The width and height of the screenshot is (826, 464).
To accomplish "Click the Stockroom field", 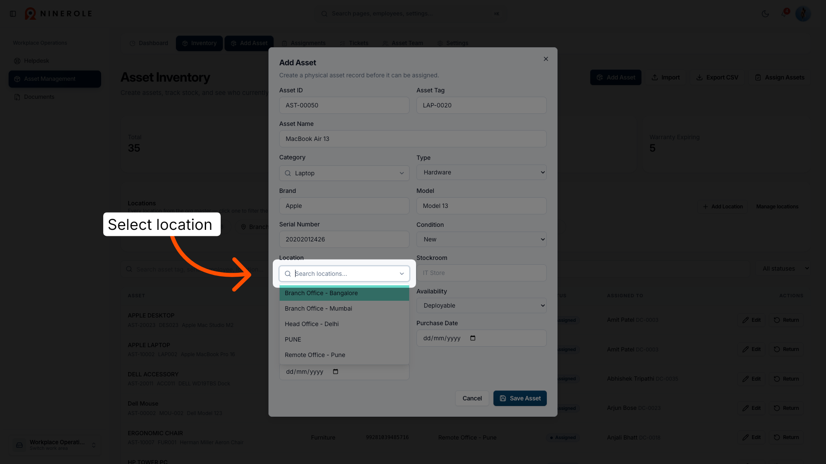I will [x=481, y=273].
